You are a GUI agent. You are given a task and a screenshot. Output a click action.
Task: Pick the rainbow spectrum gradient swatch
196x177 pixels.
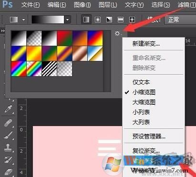tap(19, 69)
